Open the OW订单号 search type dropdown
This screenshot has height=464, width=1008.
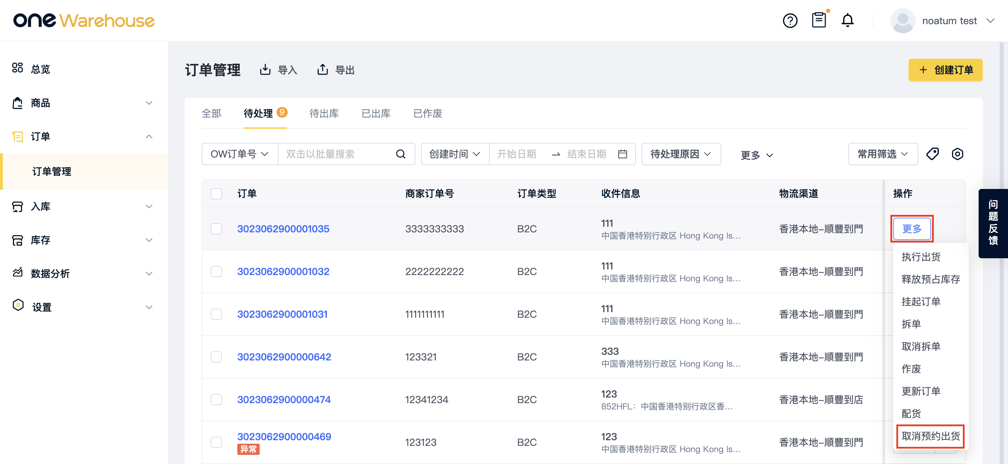click(240, 154)
